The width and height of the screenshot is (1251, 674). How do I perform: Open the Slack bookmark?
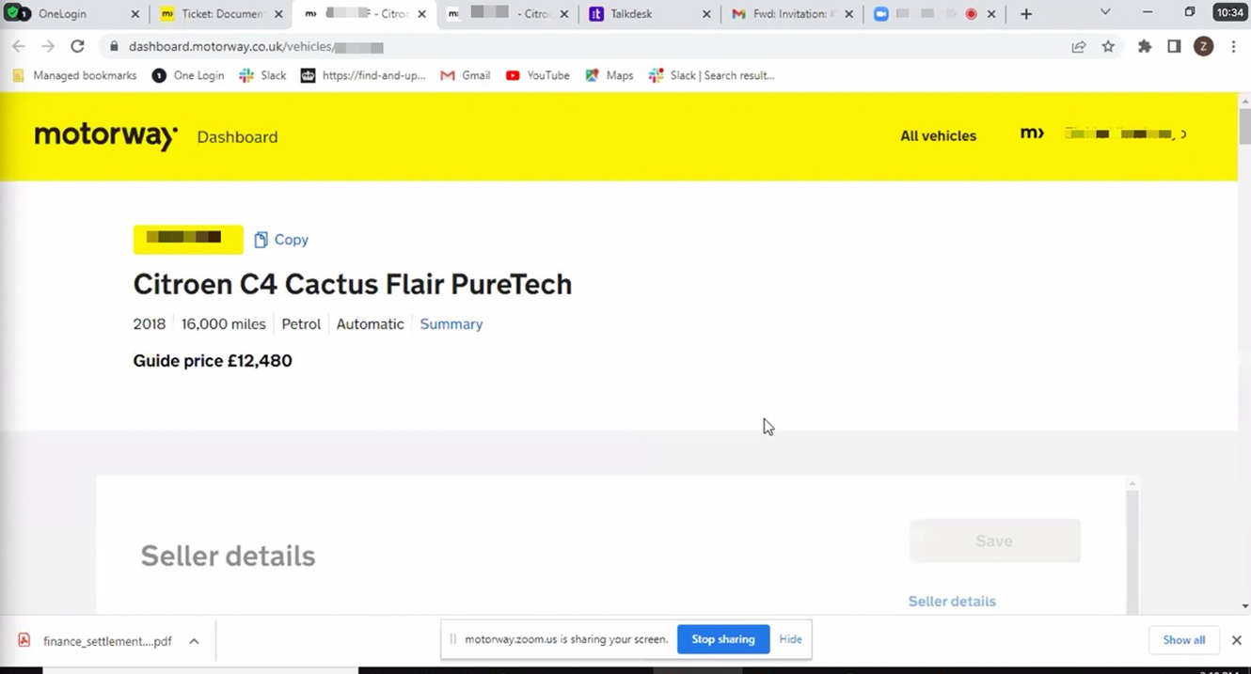click(x=262, y=75)
